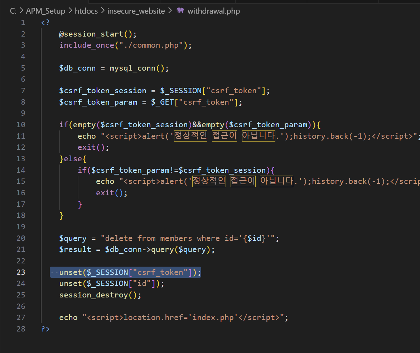Click the chevron after 'insecure_website' in breadcrumb

tap(170, 11)
